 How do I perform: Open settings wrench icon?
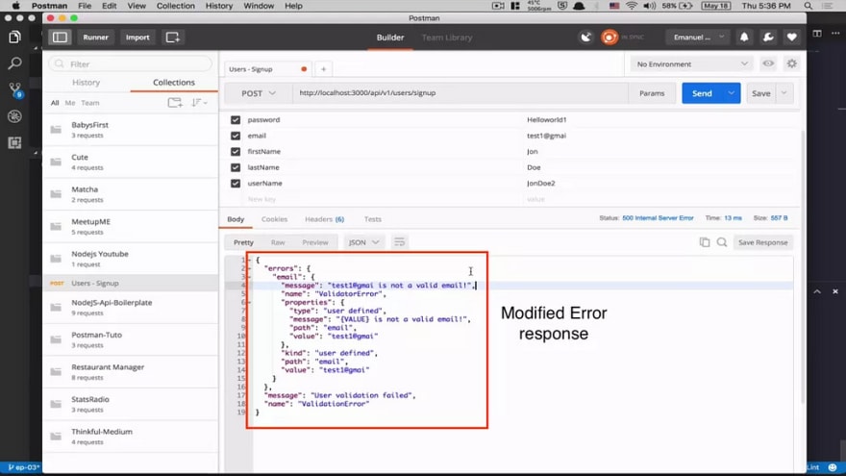click(768, 38)
